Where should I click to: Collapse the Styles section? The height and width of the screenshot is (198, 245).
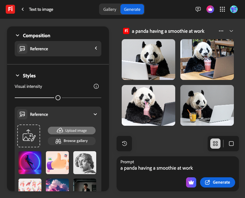(17, 76)
